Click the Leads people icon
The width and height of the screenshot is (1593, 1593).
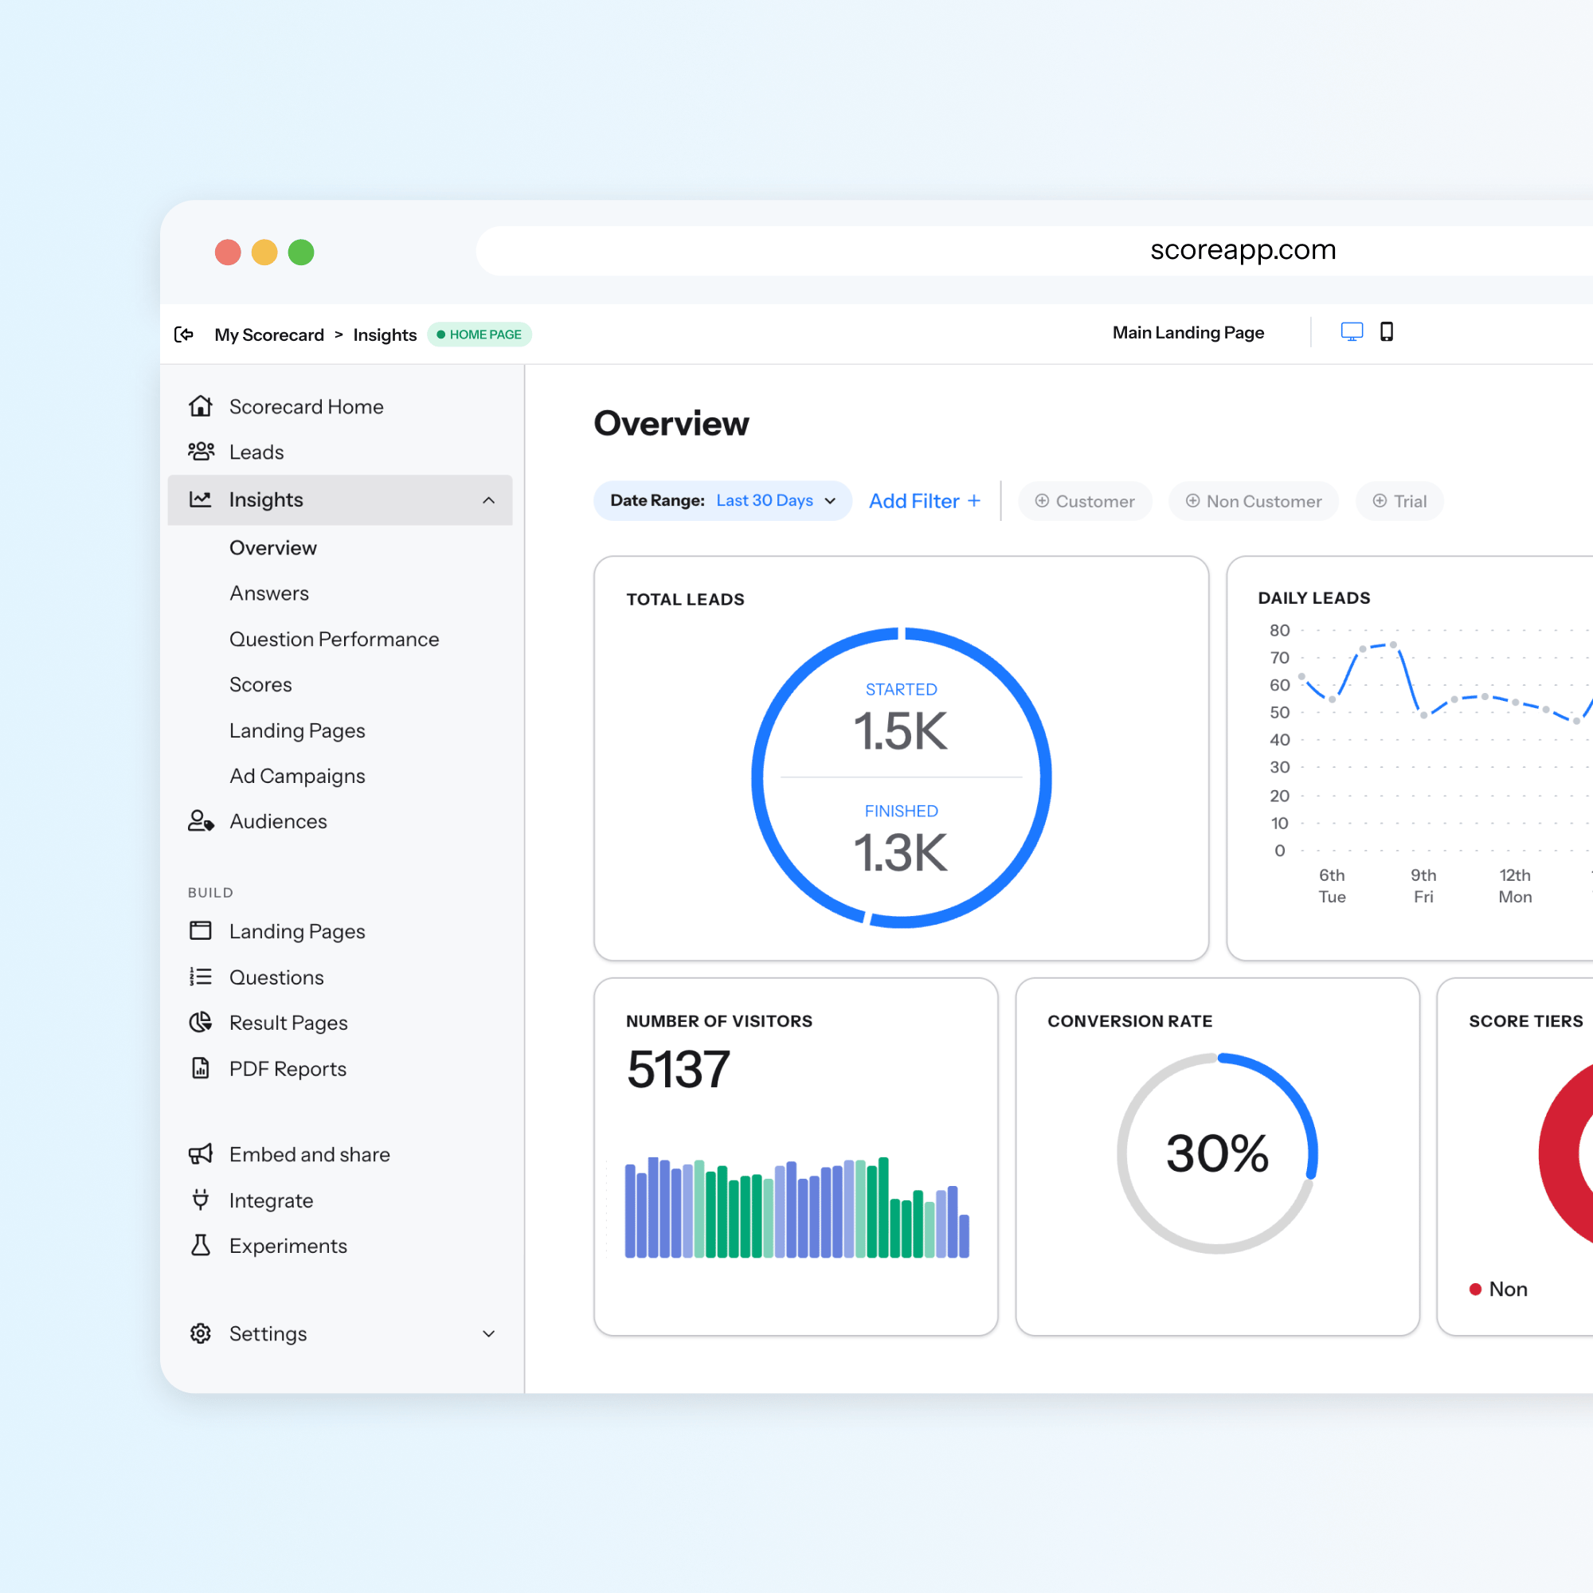(201, 451)
